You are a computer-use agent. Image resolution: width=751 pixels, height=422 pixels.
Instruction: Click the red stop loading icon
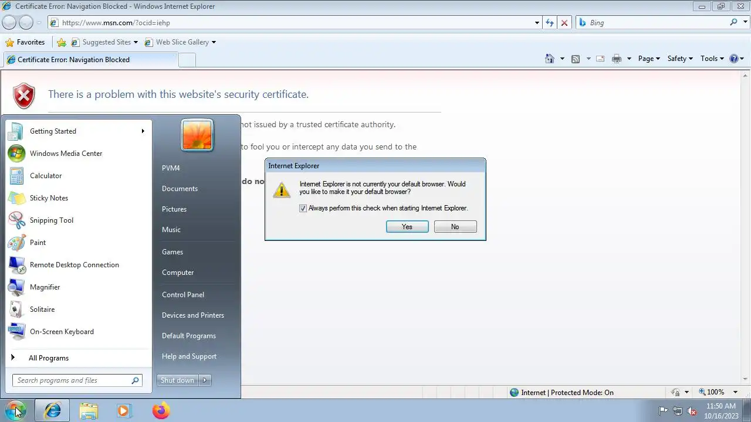coord(564,22)
